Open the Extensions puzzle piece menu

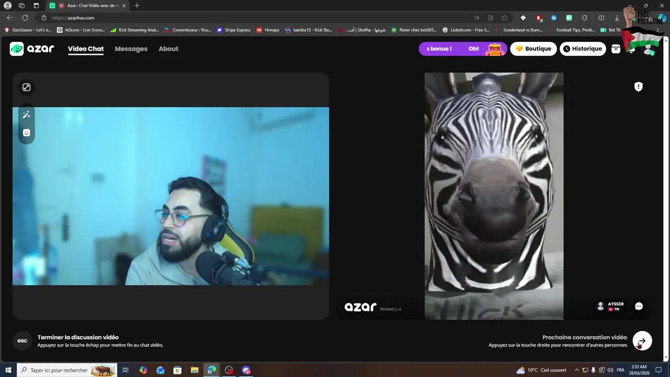point(585,18)
